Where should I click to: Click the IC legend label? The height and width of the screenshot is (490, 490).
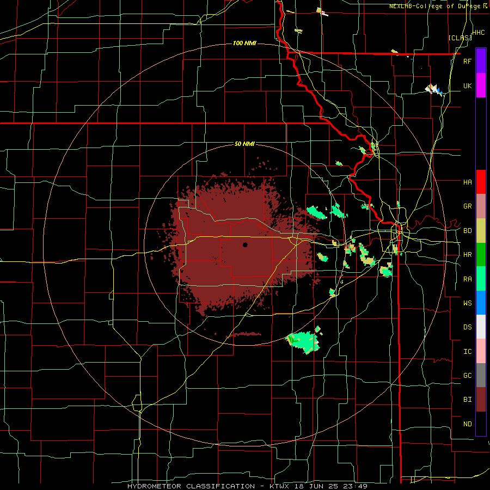(467, 352)
